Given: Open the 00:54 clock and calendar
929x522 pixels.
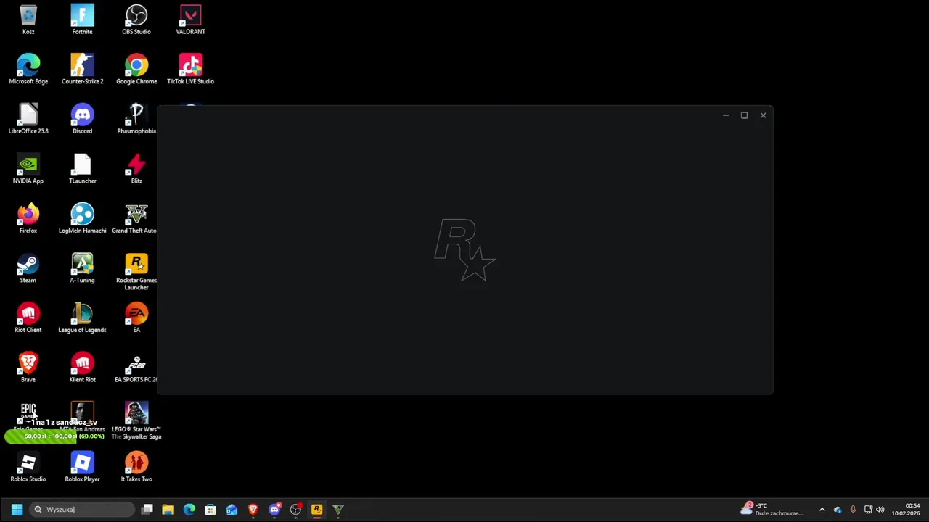Looking at the screenshot, I should (x=906, y=510).
